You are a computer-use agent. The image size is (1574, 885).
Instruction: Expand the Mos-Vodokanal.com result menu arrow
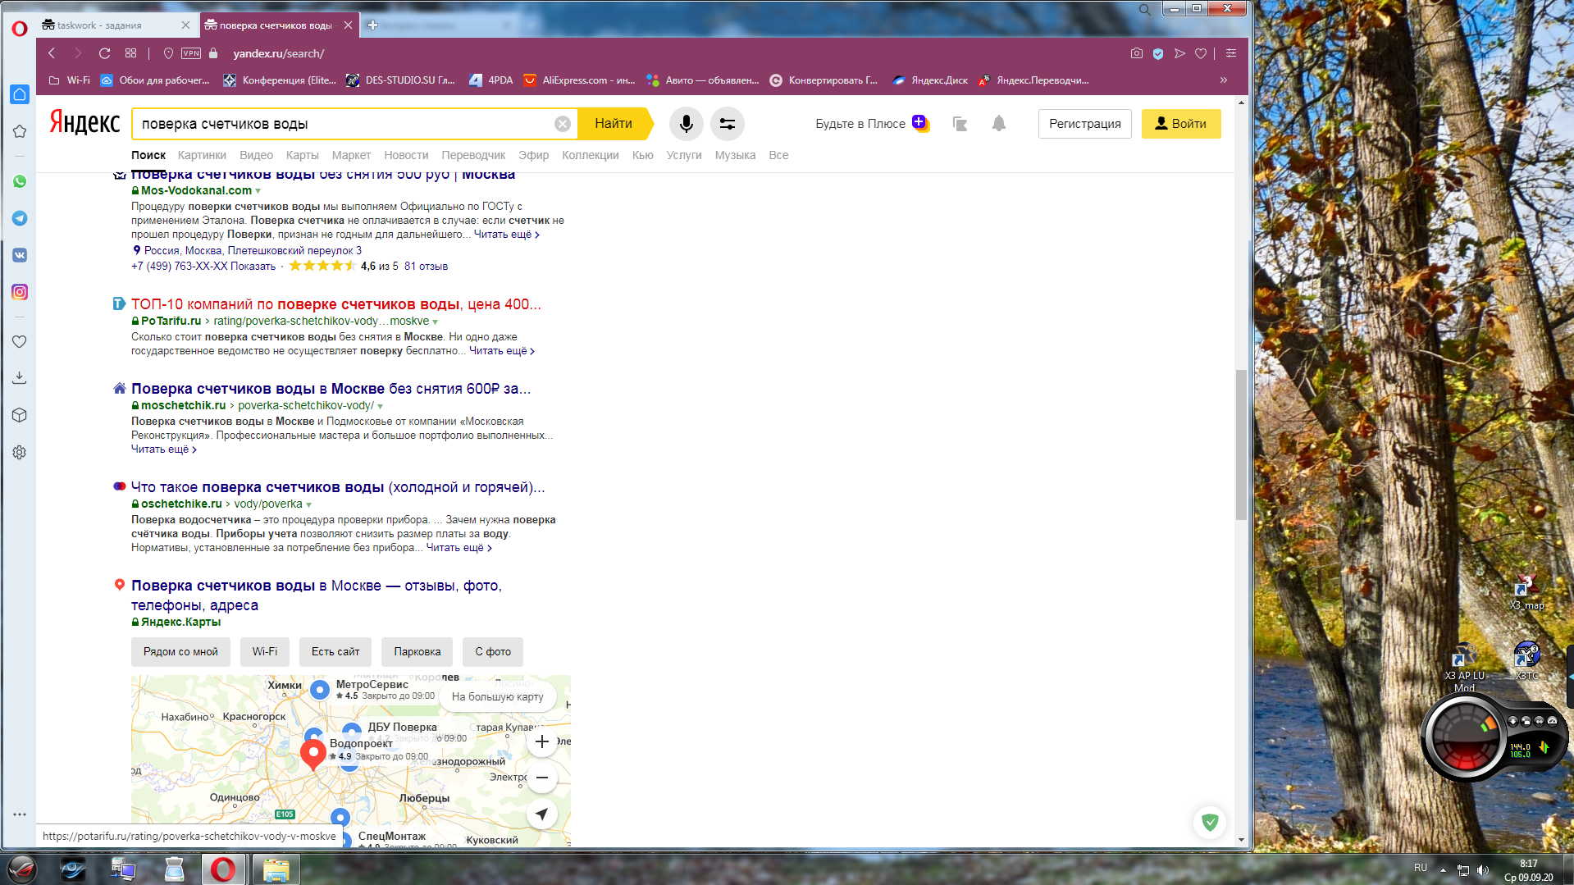[x=258, y=191]
